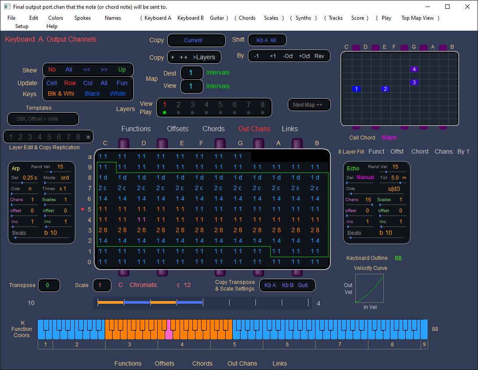Click the Velocity Curve graph

(369, 288)
